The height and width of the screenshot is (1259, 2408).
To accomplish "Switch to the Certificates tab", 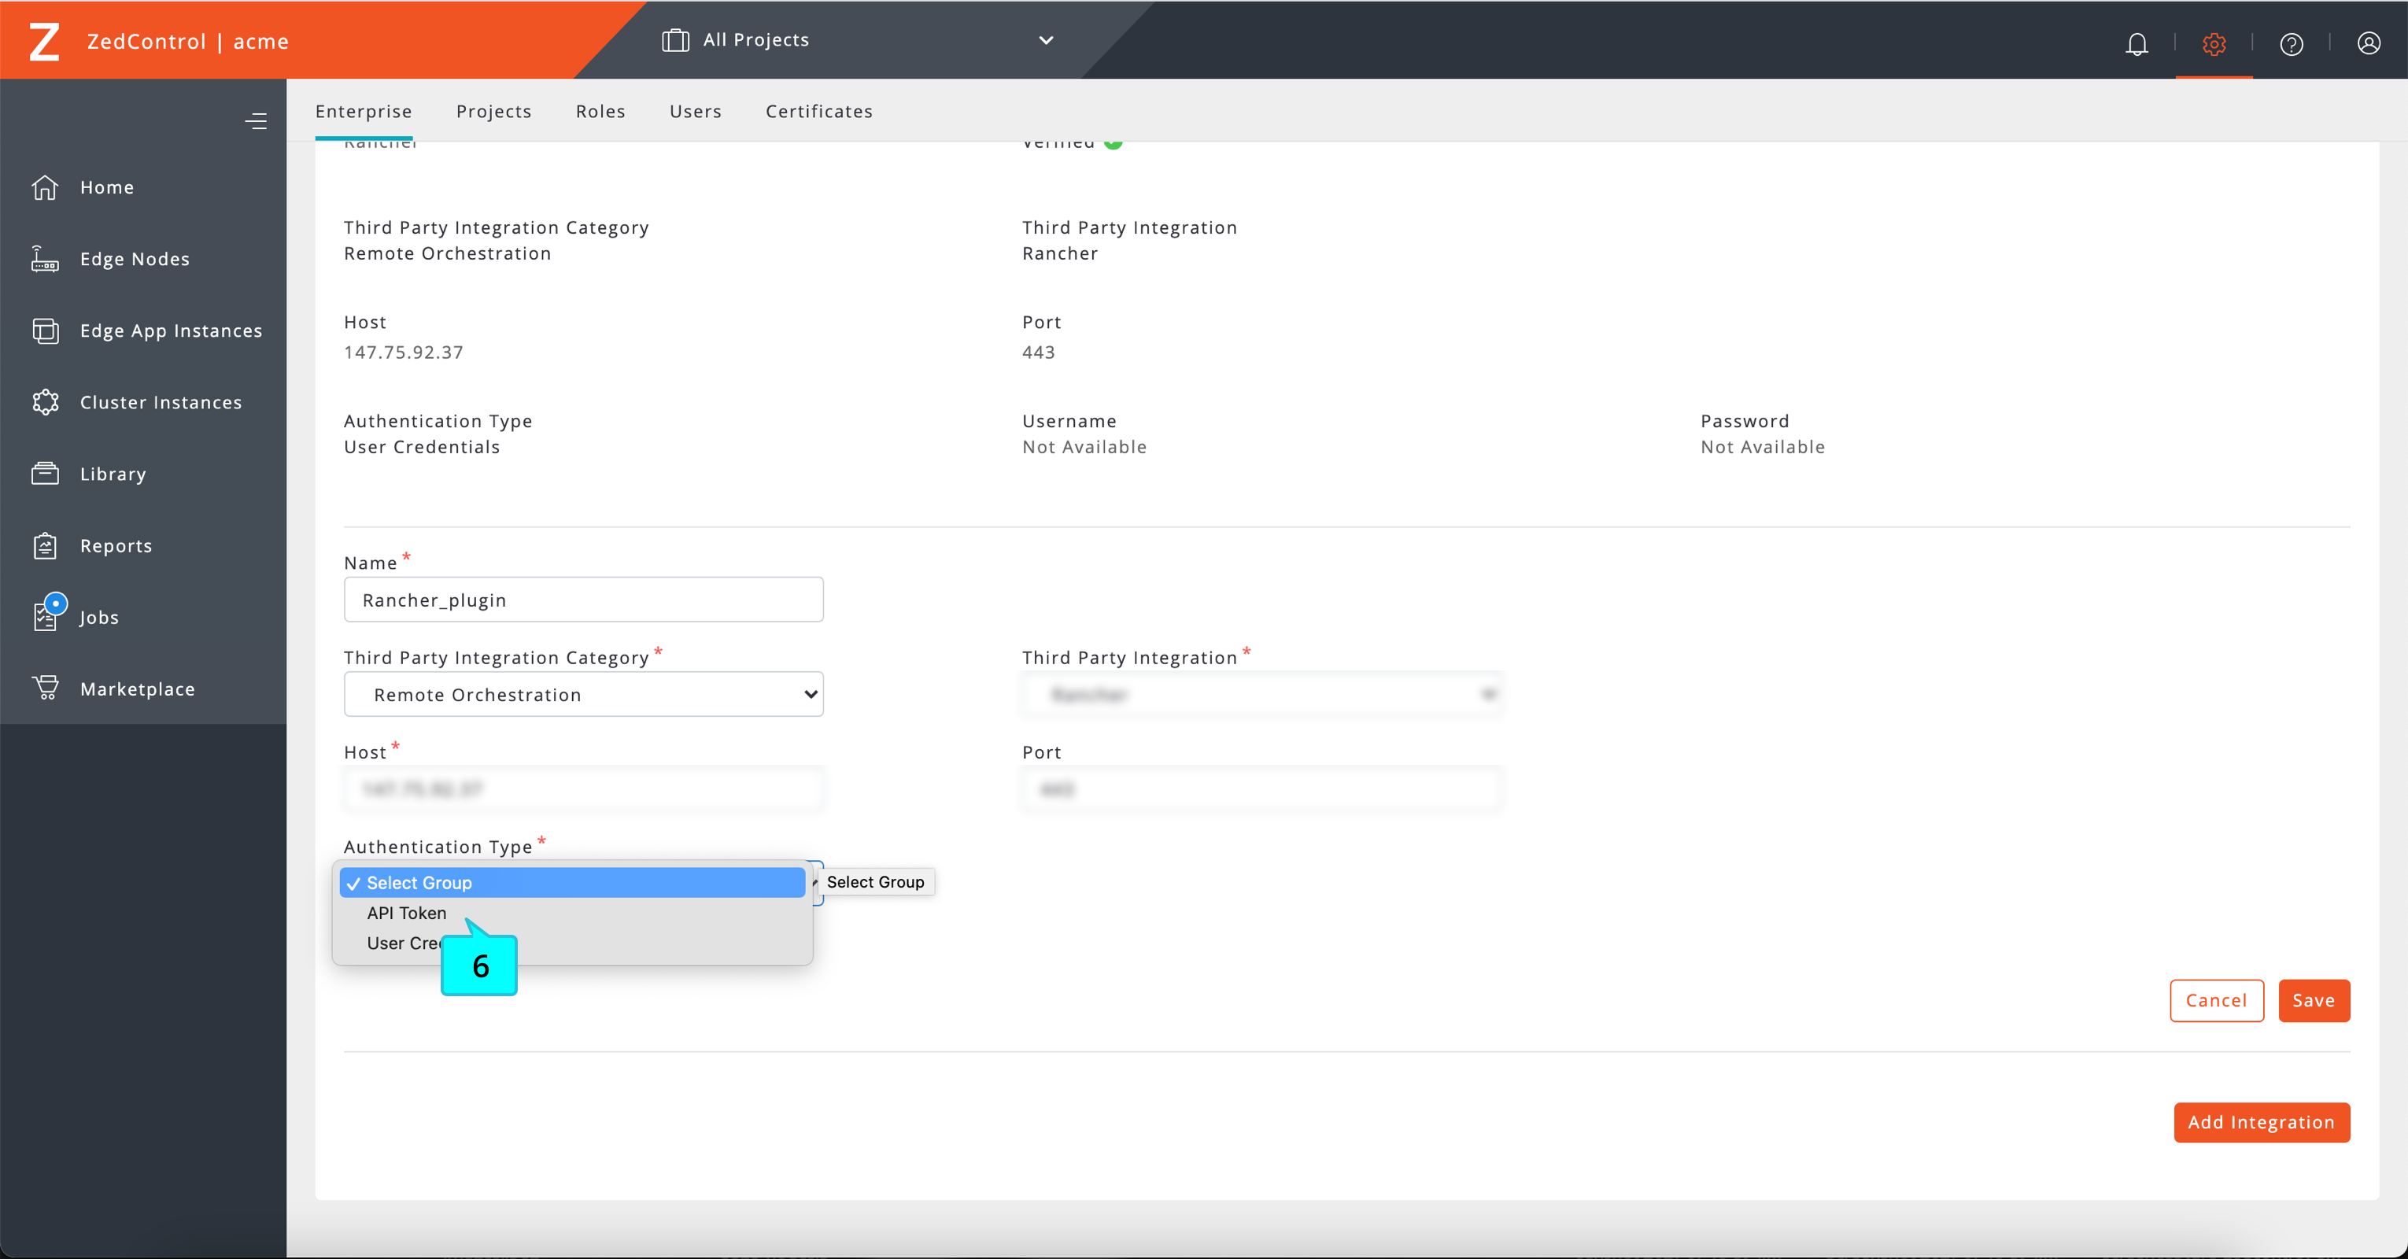I will pos(819,111).
